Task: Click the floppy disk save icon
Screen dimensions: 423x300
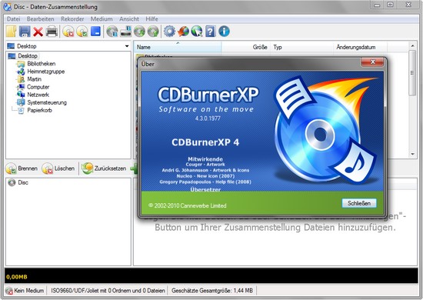Action: (25, 32)
